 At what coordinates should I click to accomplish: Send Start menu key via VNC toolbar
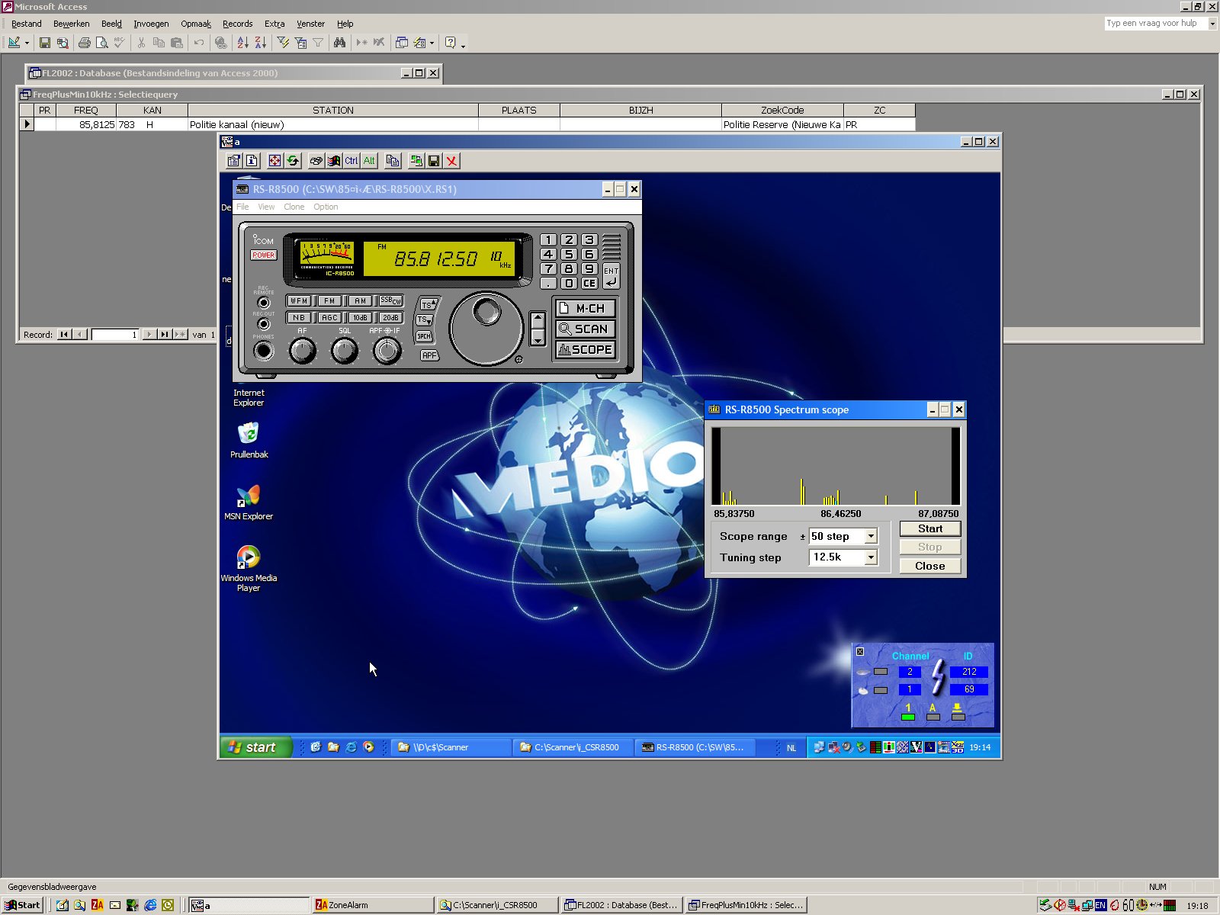[x=333, y=161]
